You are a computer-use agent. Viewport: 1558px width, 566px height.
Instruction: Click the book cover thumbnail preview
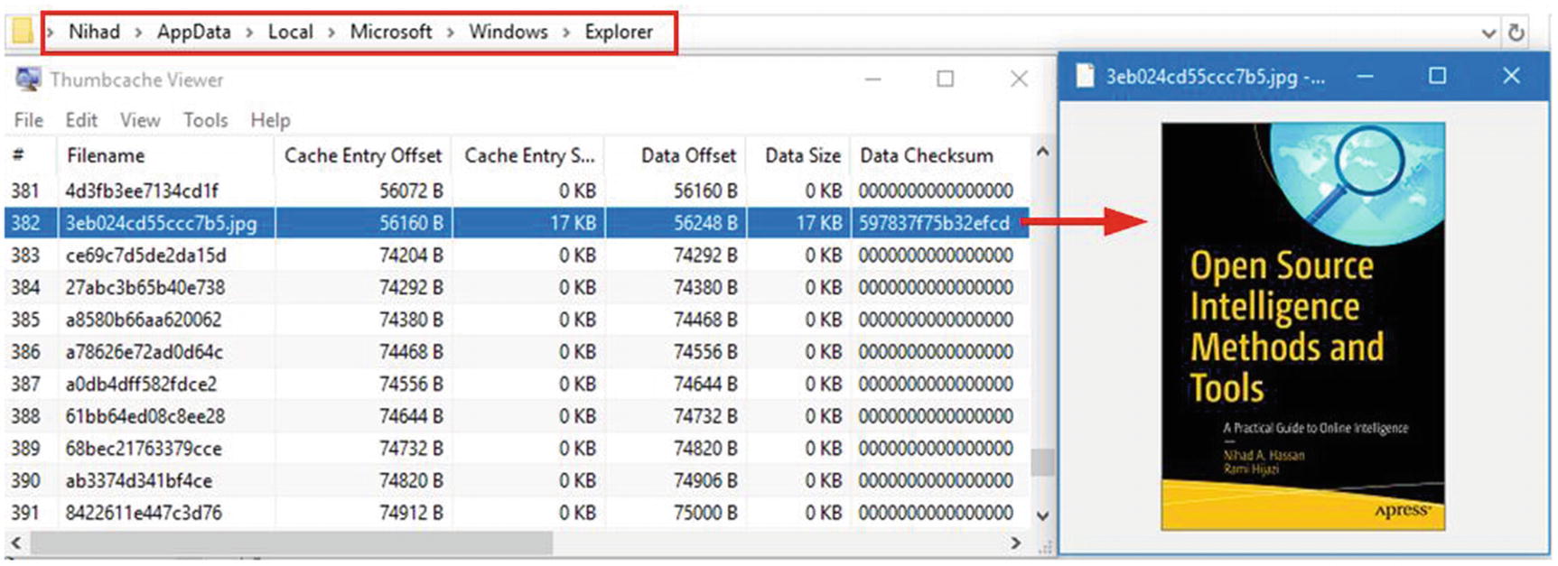click(x=1302, y=326)
